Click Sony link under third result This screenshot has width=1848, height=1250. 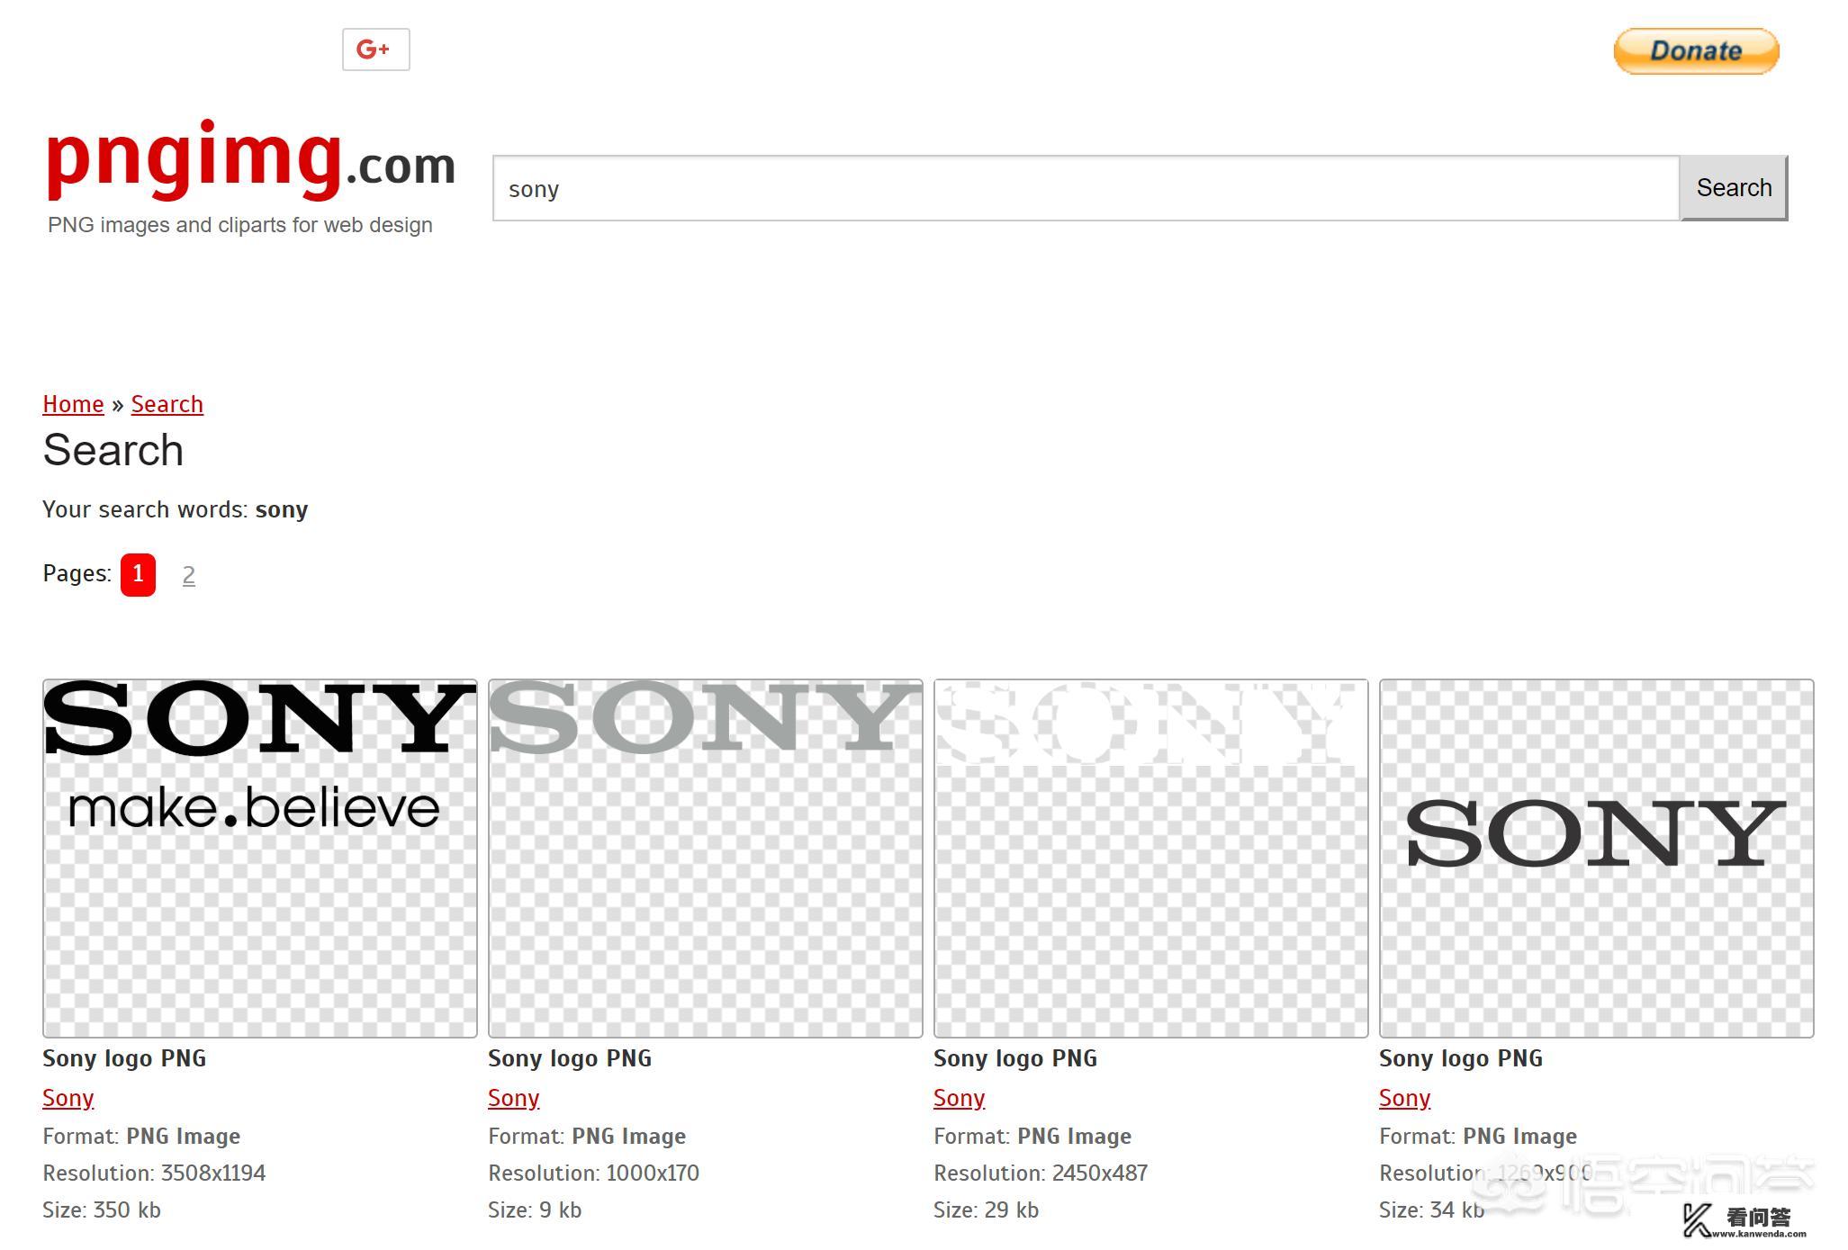[x=958, y=1096]
